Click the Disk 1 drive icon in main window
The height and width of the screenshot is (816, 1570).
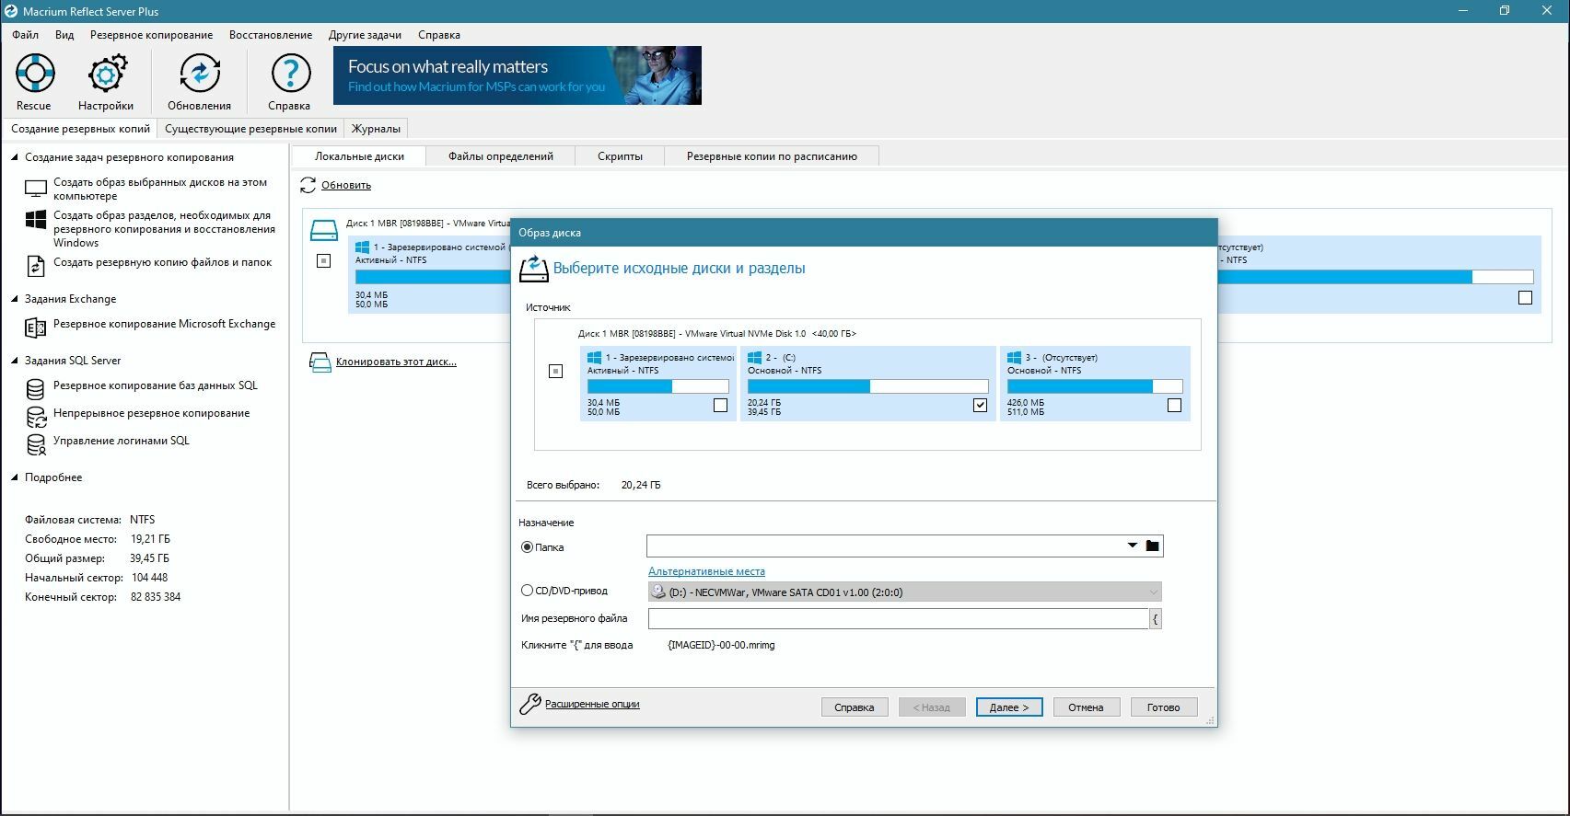[x=324, y=229]
